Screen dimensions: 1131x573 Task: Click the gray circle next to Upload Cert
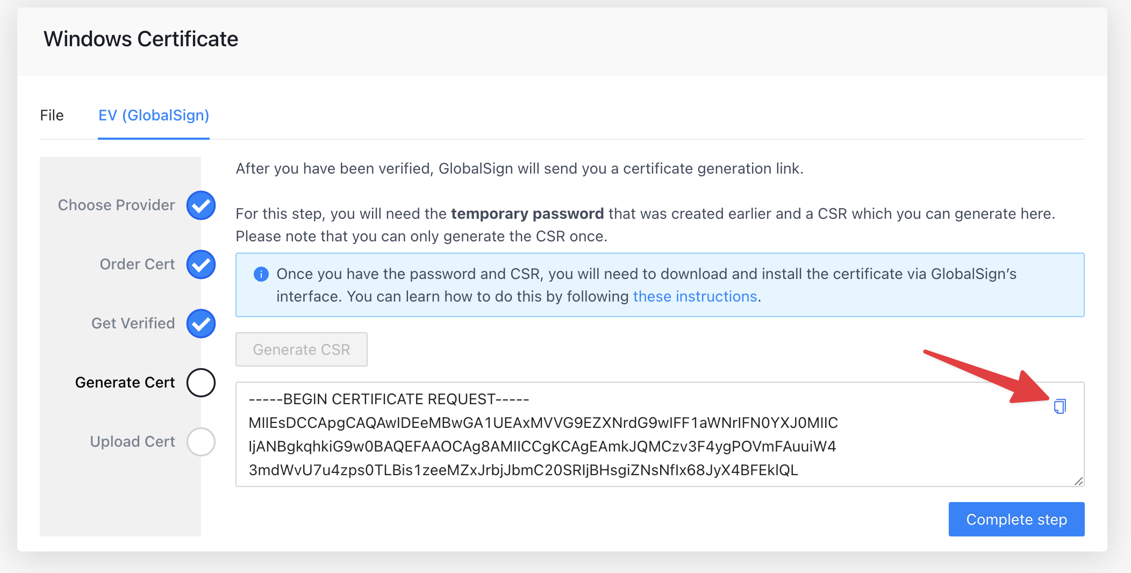click(x=201, y=441)
